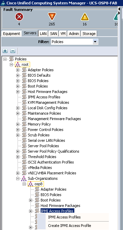Click the KVM Management Policies icon
Image resolution: width=123 pixels, height=230 pixels.
(x=24, y=102)
